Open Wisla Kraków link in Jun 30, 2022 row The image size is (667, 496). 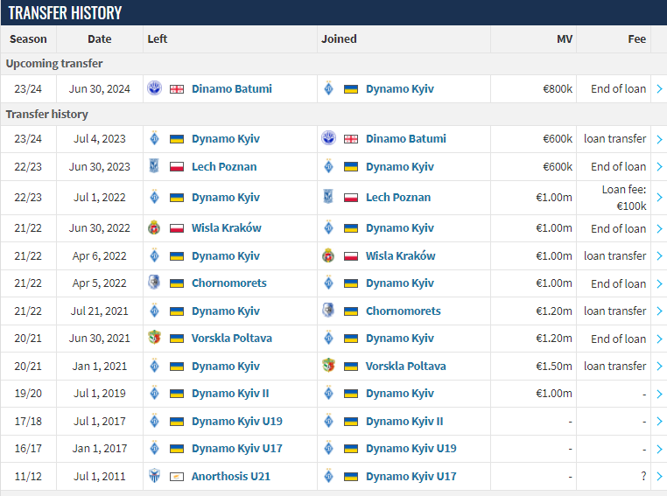(x=227, y=227)
